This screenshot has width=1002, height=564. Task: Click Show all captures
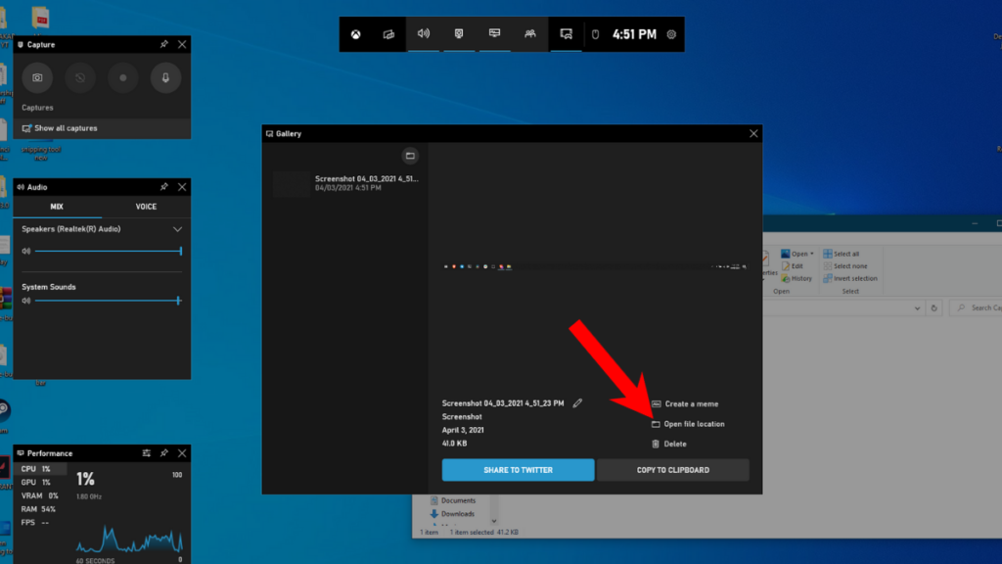102,128
